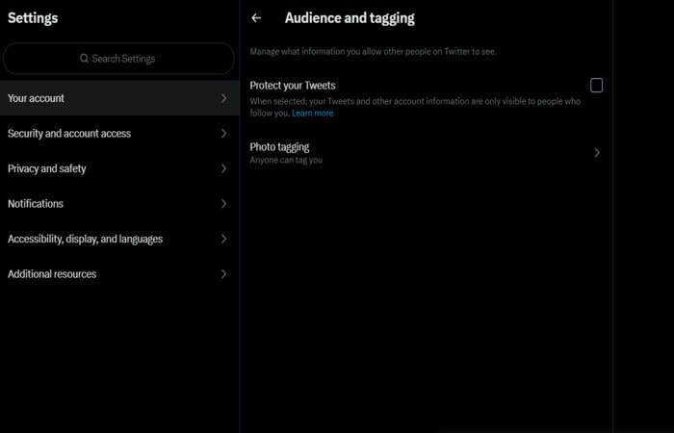
Task: Open Learn more about protected Tweets
Action: (313, 113)
